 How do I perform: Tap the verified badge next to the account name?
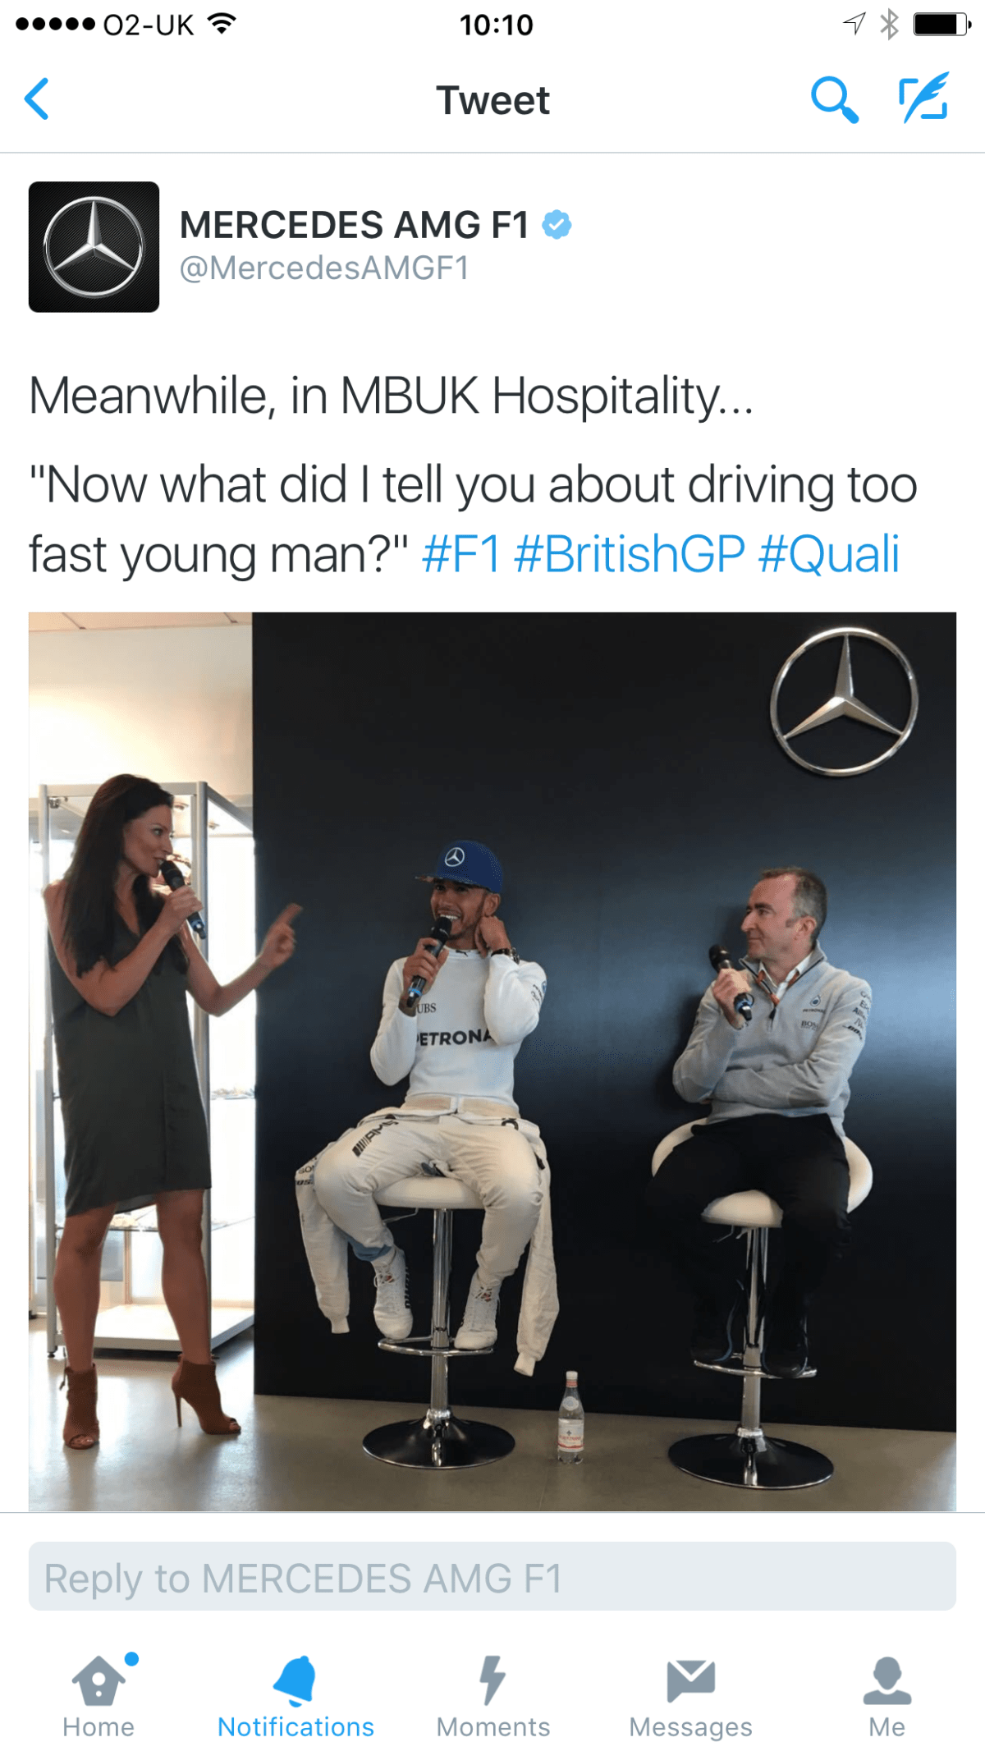point(557,223)
